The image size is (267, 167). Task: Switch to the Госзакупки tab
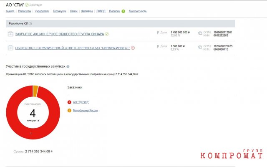(x=60, y=11)
